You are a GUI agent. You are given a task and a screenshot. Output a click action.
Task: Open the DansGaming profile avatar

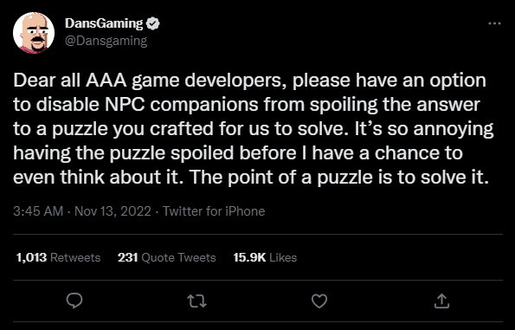(34, 33)
